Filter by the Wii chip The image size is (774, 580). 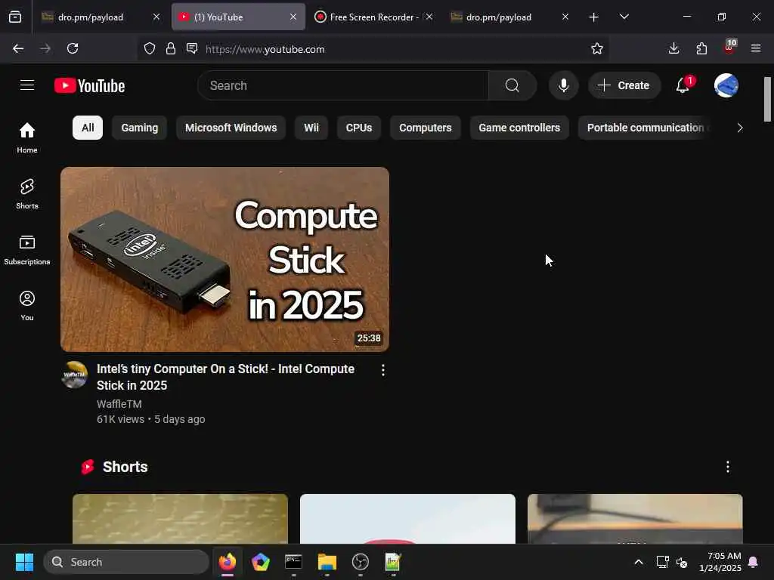tap(311, 128)
